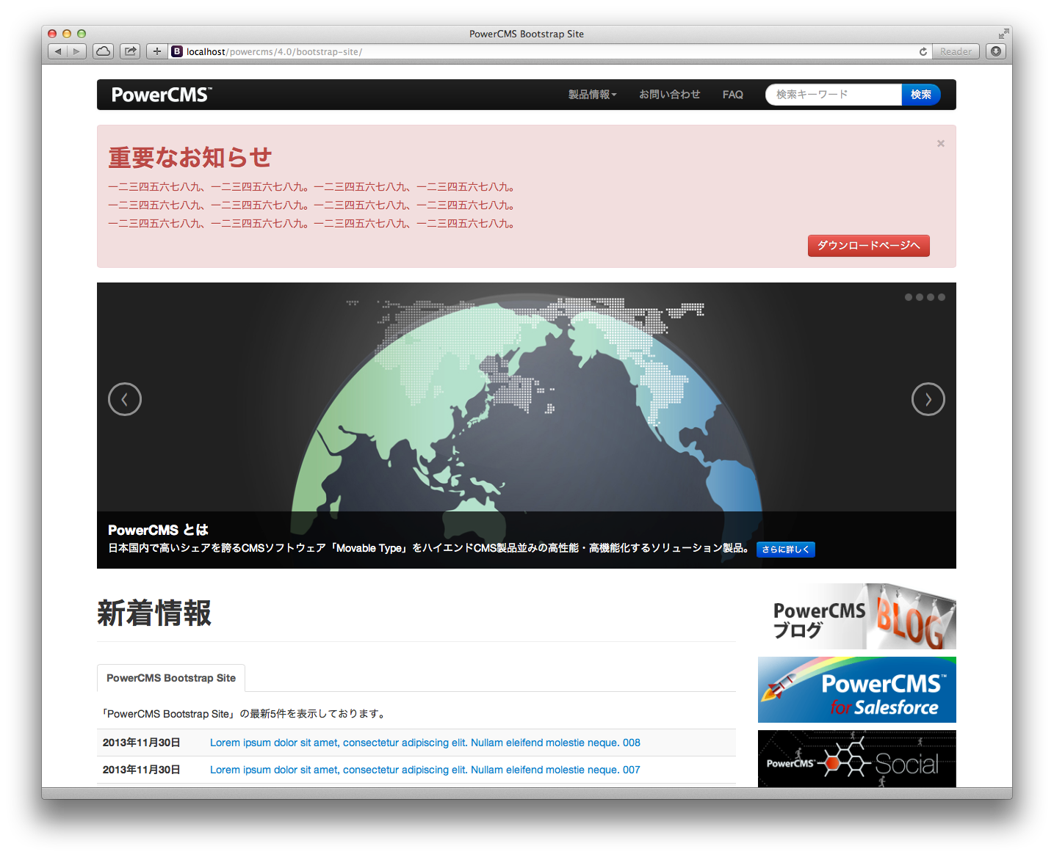
Task: Expand the 製品情報 dropdown menu
Action: click(592, 95)
